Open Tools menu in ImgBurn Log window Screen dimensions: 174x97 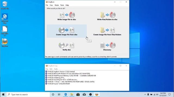coord(56,69)
